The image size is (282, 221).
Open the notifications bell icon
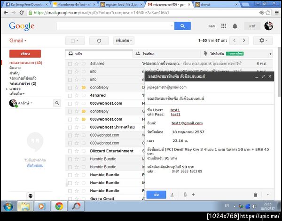click(x=235, y=26)
